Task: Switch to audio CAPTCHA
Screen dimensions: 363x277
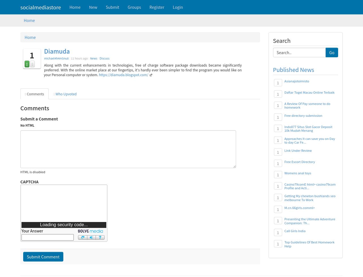Action: 91,238
